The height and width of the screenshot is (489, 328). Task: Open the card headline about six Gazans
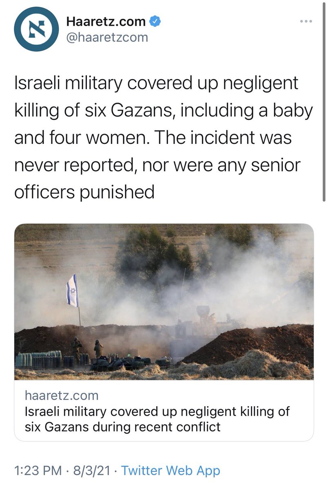(157, 419)
